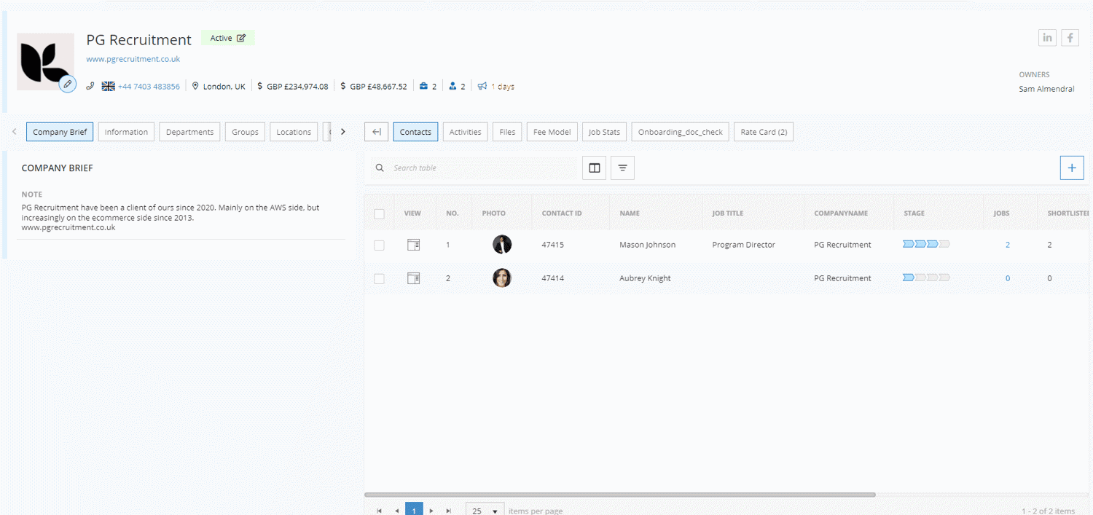Click the Active status badge
Image resolution: width=1093 pixels, height=515 pixels.
click(227, 38)
